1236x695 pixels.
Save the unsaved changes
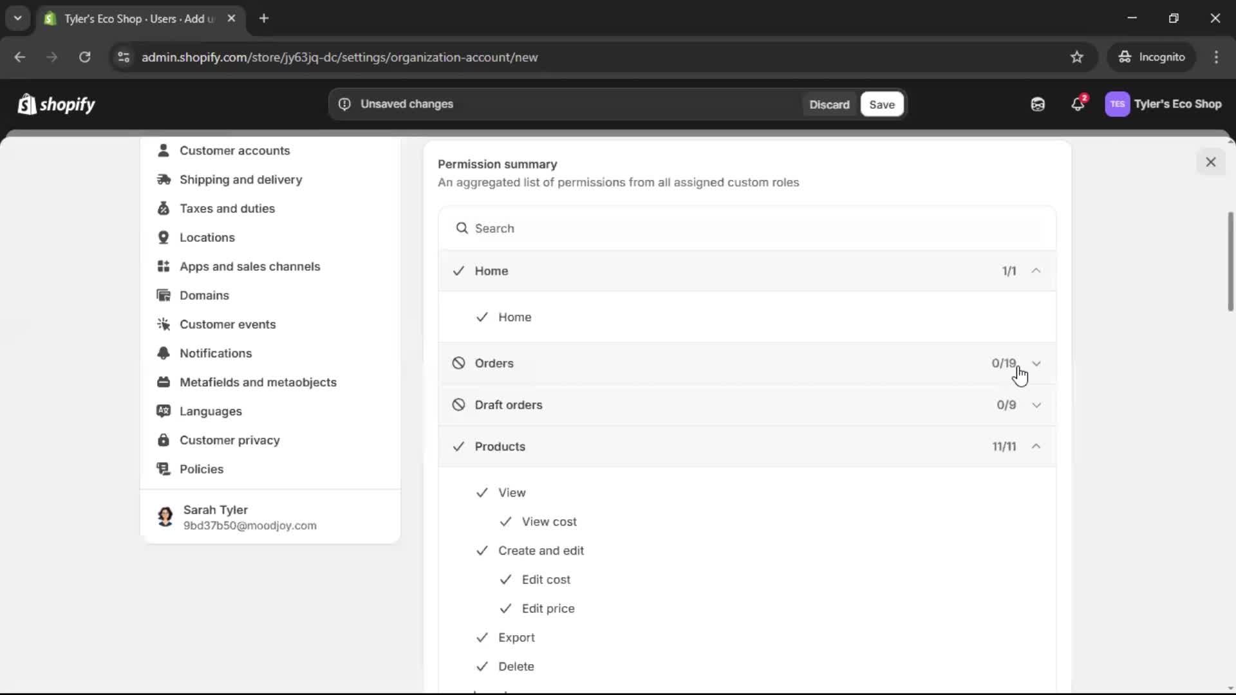point(881,104)
